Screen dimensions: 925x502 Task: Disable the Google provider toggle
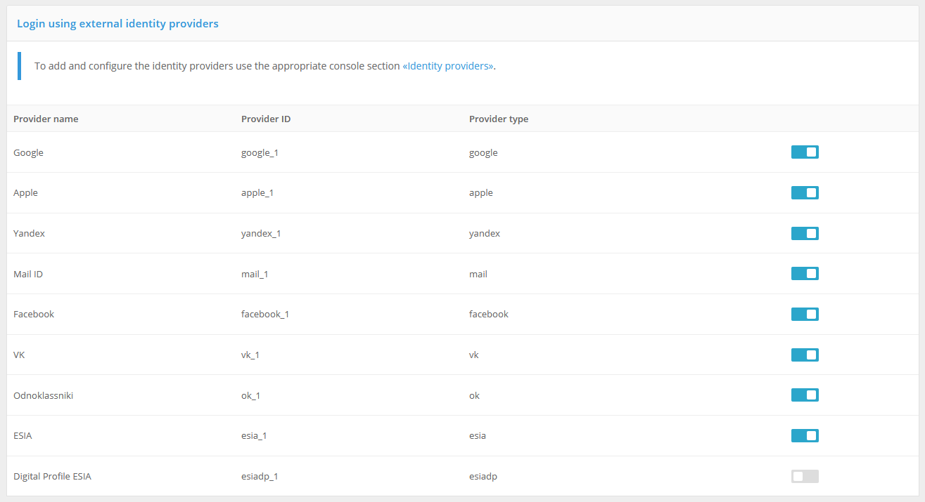[805, 152]
